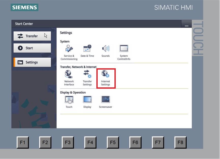Tap the F1 function key
220x159 pixels.
tap(23, 142)
